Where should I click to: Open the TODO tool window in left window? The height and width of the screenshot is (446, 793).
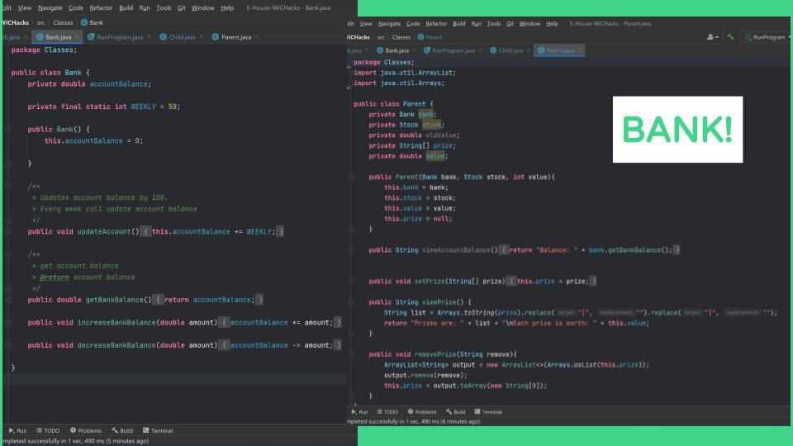[48, 430]
